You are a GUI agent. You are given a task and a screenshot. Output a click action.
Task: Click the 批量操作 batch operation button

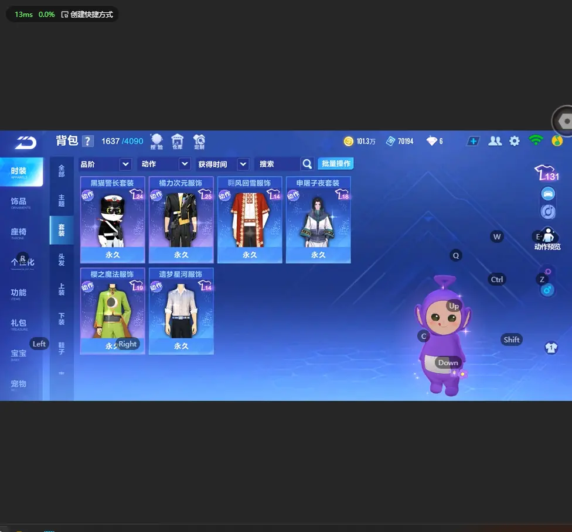(336, 164)
